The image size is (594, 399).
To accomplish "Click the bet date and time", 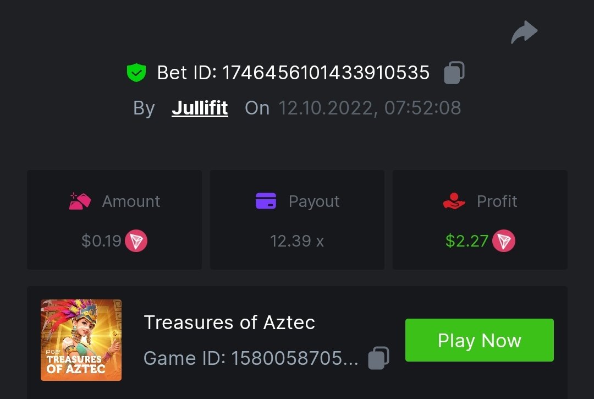I will click(x=370, y=108).
